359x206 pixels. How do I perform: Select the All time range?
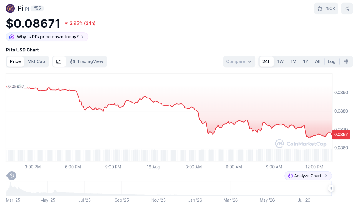pos(318,61)
